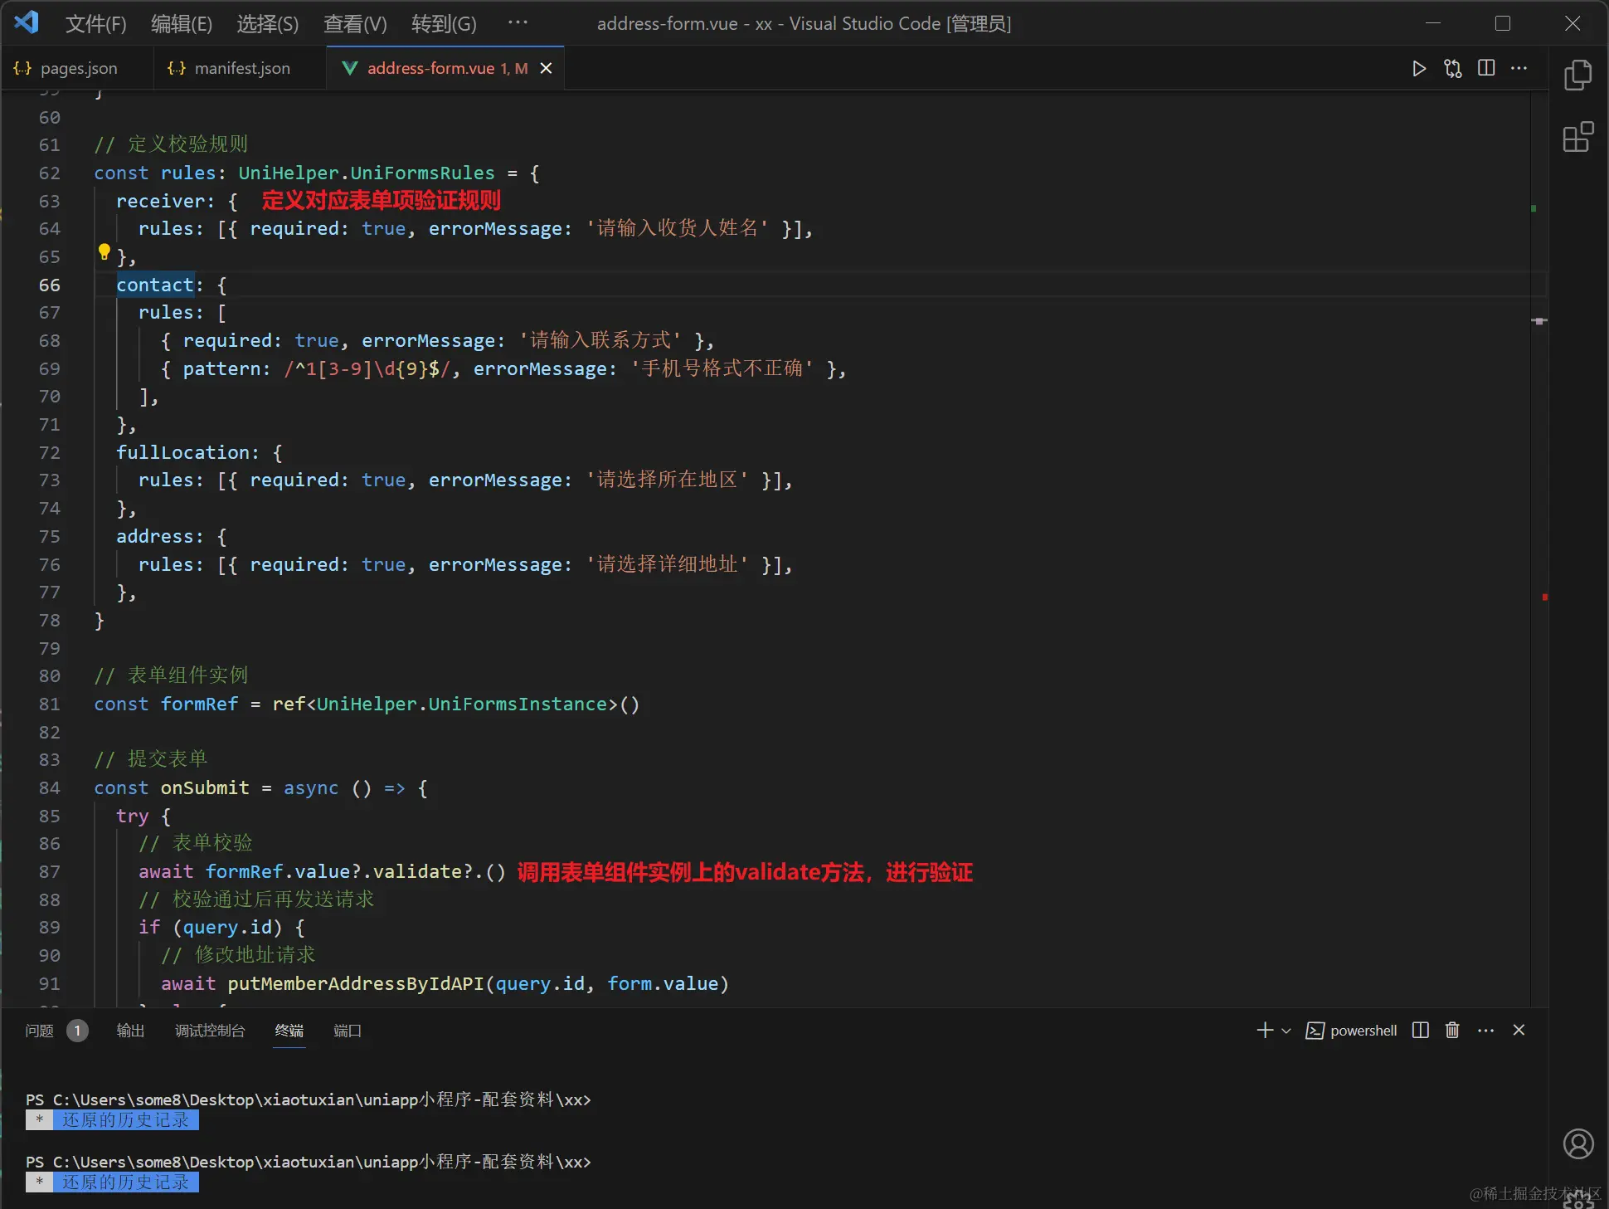Viewport: 1609px width, 1209px height.
Task: Click the try keyword on line 85
Action: 133,816
